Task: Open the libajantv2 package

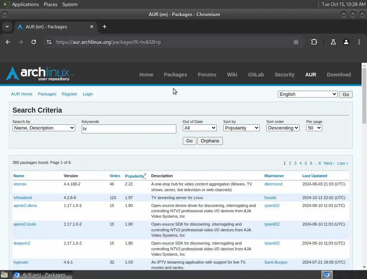Action: [22, 243]
